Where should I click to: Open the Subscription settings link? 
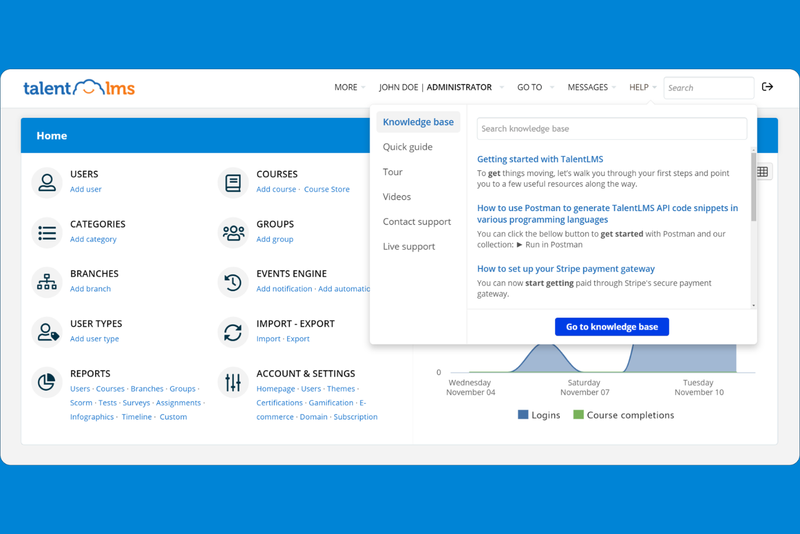(x=356, y=417)
